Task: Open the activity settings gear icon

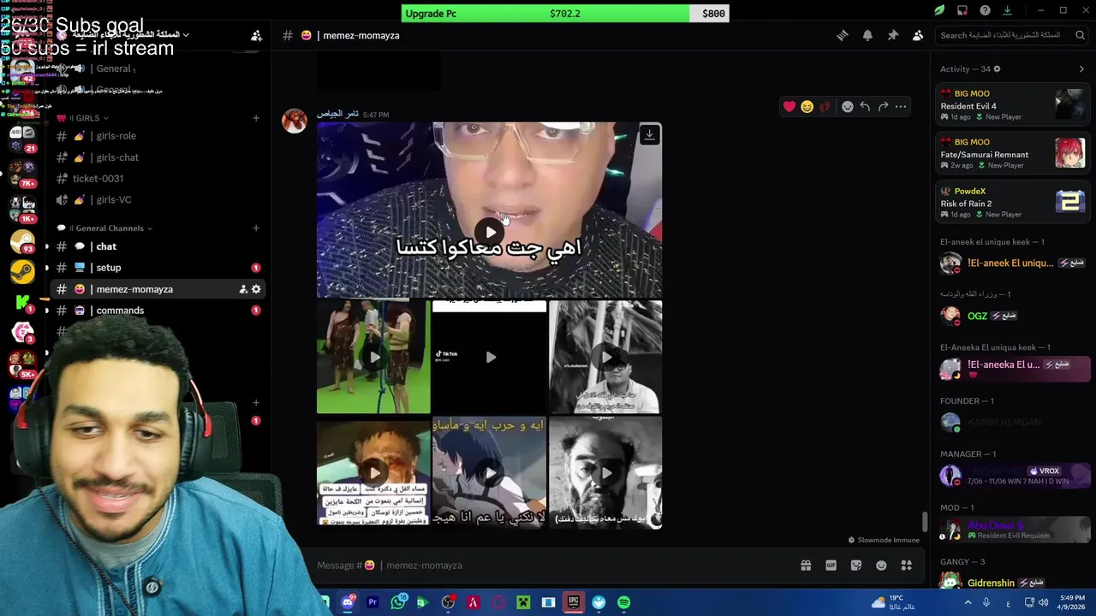Action: tap(997, 68)
